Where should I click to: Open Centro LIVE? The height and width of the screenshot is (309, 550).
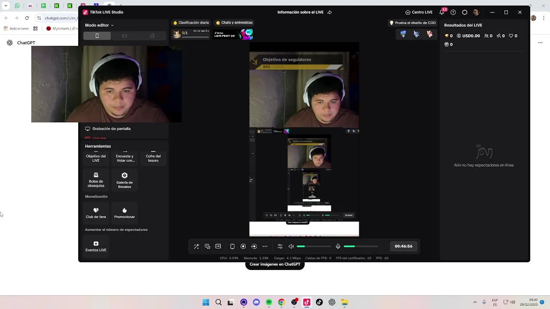[x=419, y=12]
